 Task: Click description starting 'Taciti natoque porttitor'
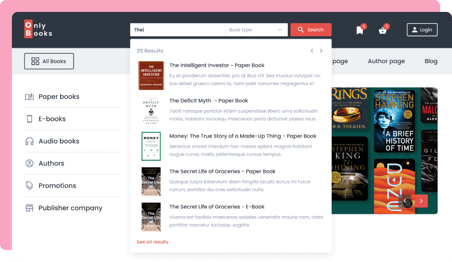[x=244, y=115]
